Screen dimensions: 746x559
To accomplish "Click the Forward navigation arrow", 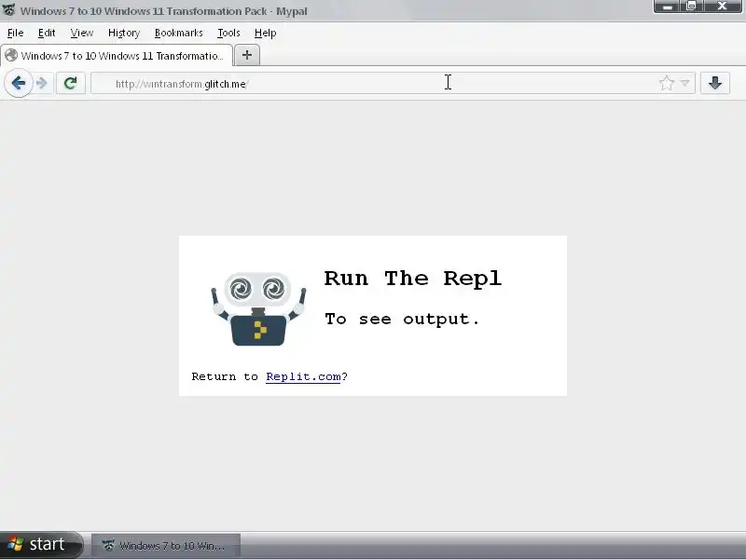I will pos(42,83).
